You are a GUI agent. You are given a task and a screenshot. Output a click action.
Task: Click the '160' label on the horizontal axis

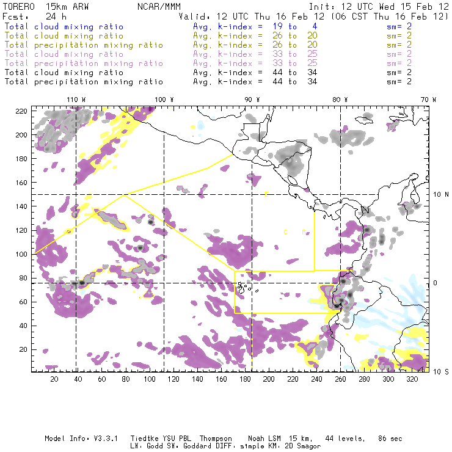click(221, 379)
